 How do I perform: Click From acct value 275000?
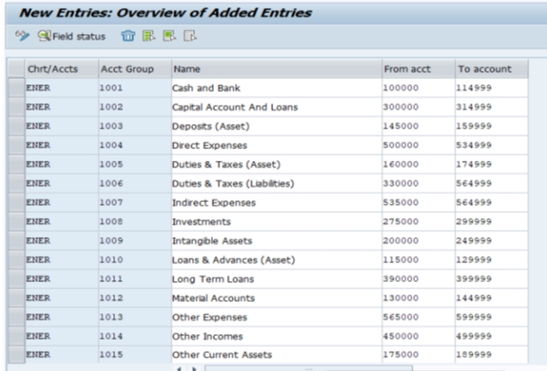(x=419, y=222)
